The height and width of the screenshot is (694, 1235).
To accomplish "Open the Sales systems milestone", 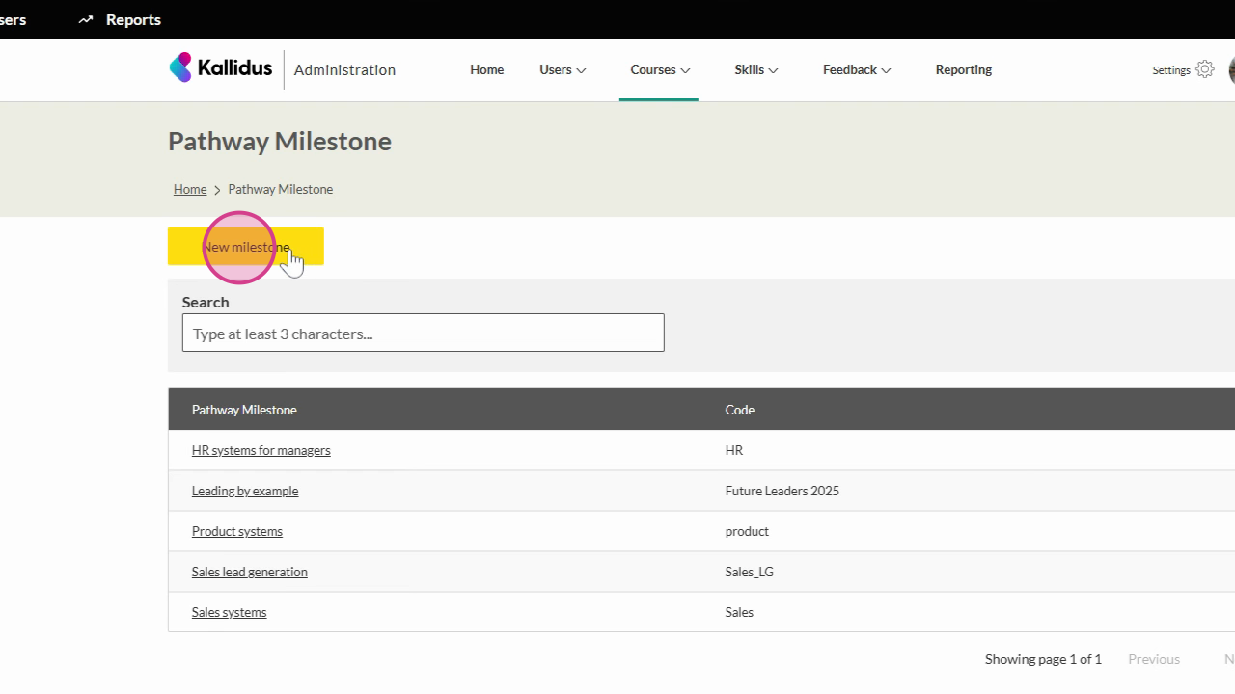I will pyautogui.click(x=229, y=612).
